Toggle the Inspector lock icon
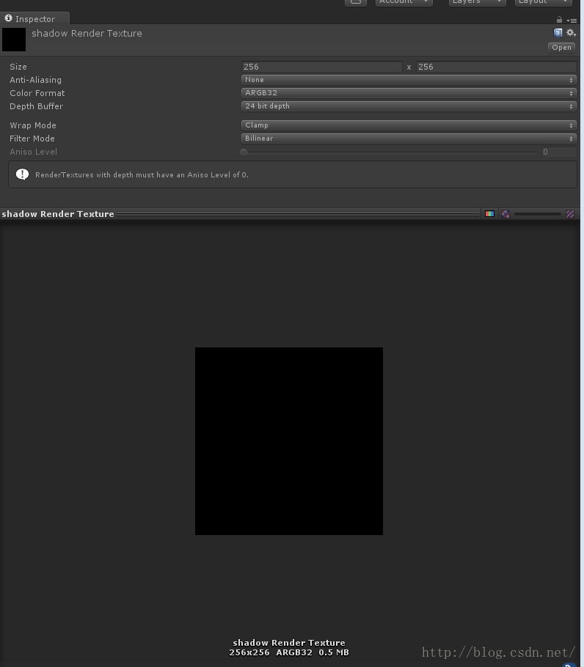The image size is (584, 667). coord(559,20)
